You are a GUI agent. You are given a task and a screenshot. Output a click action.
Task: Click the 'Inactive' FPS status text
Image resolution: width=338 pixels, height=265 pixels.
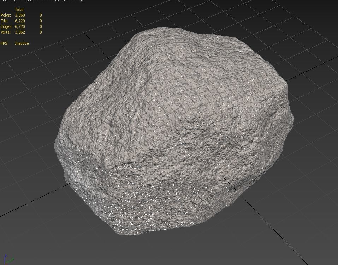pyautogui.click(x=22, y=43)
